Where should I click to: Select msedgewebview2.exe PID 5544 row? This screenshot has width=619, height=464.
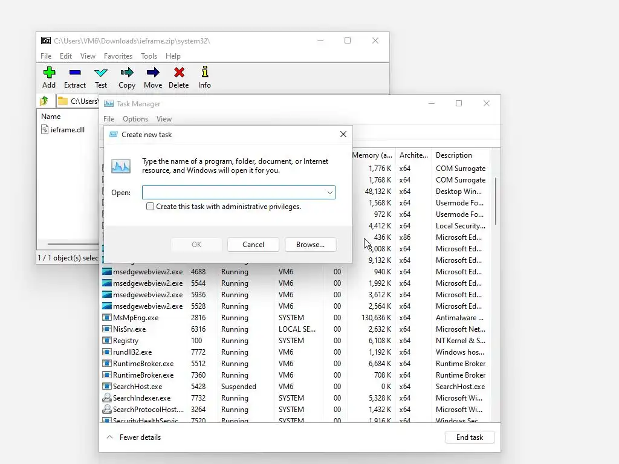295,283
